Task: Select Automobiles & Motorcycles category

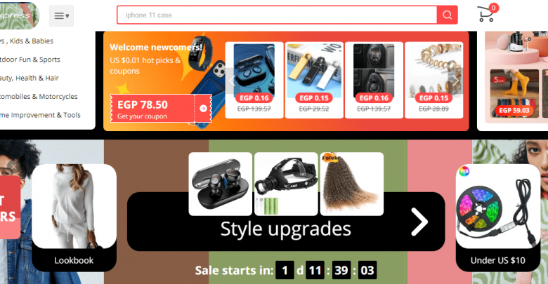Action: point(39,96)
